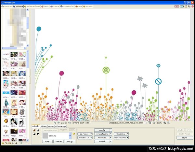
Task: Click the fit-to-window magnifier icon left of 100%
Action: click(x=150, y=123)
